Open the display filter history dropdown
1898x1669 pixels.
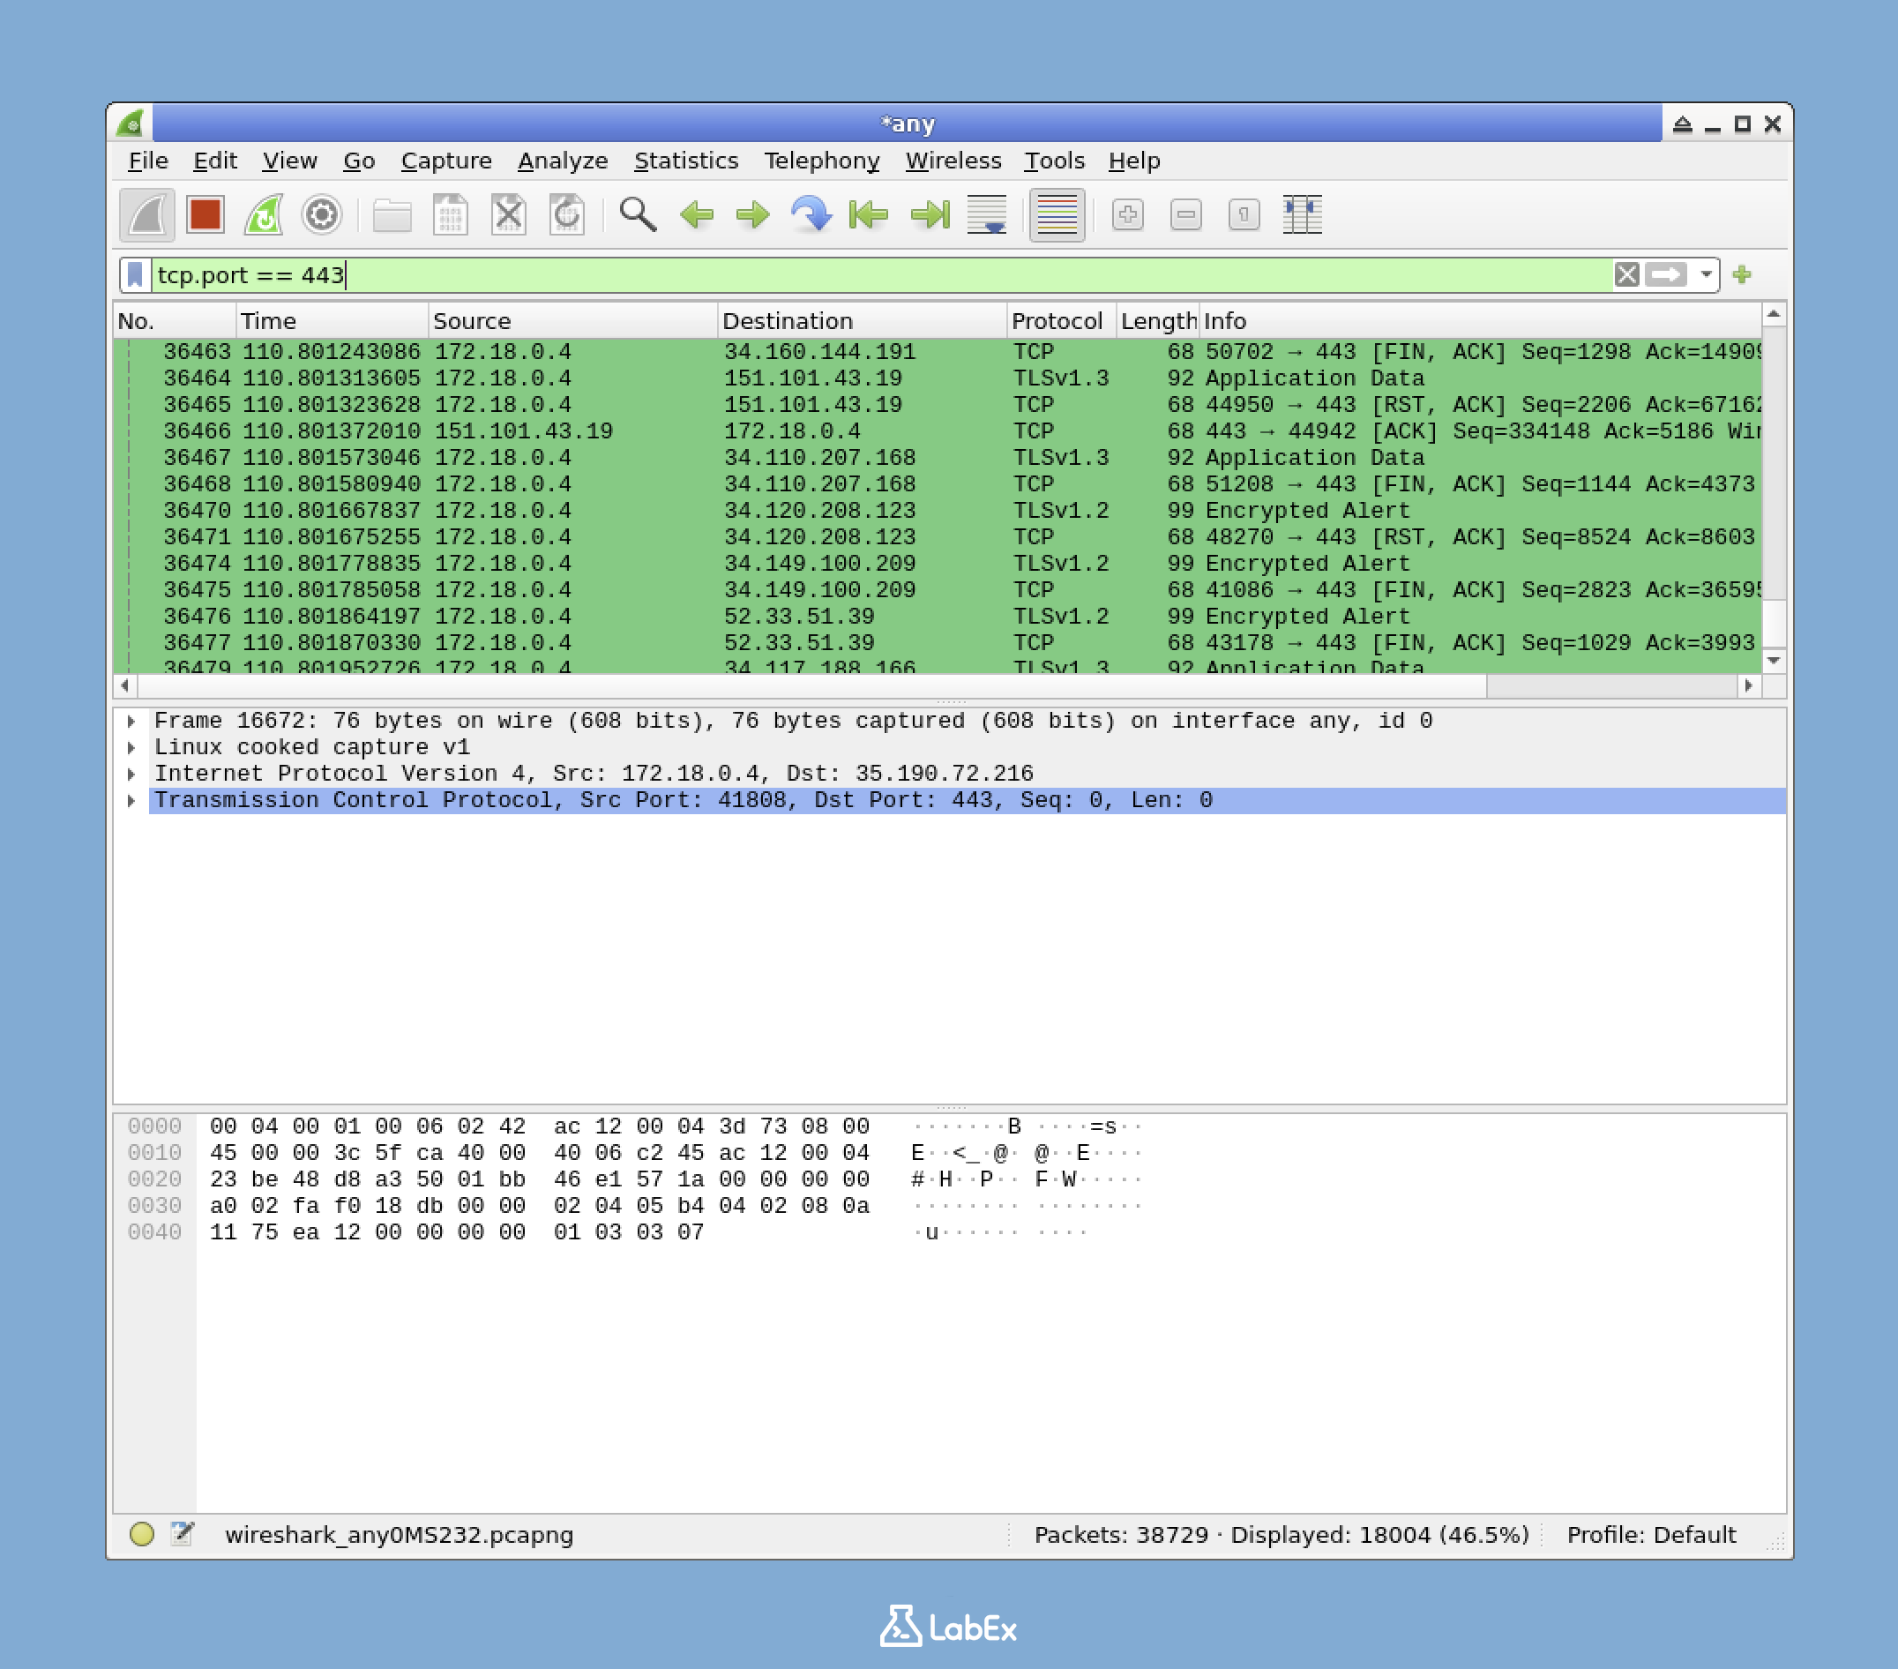click(1706, 275)
